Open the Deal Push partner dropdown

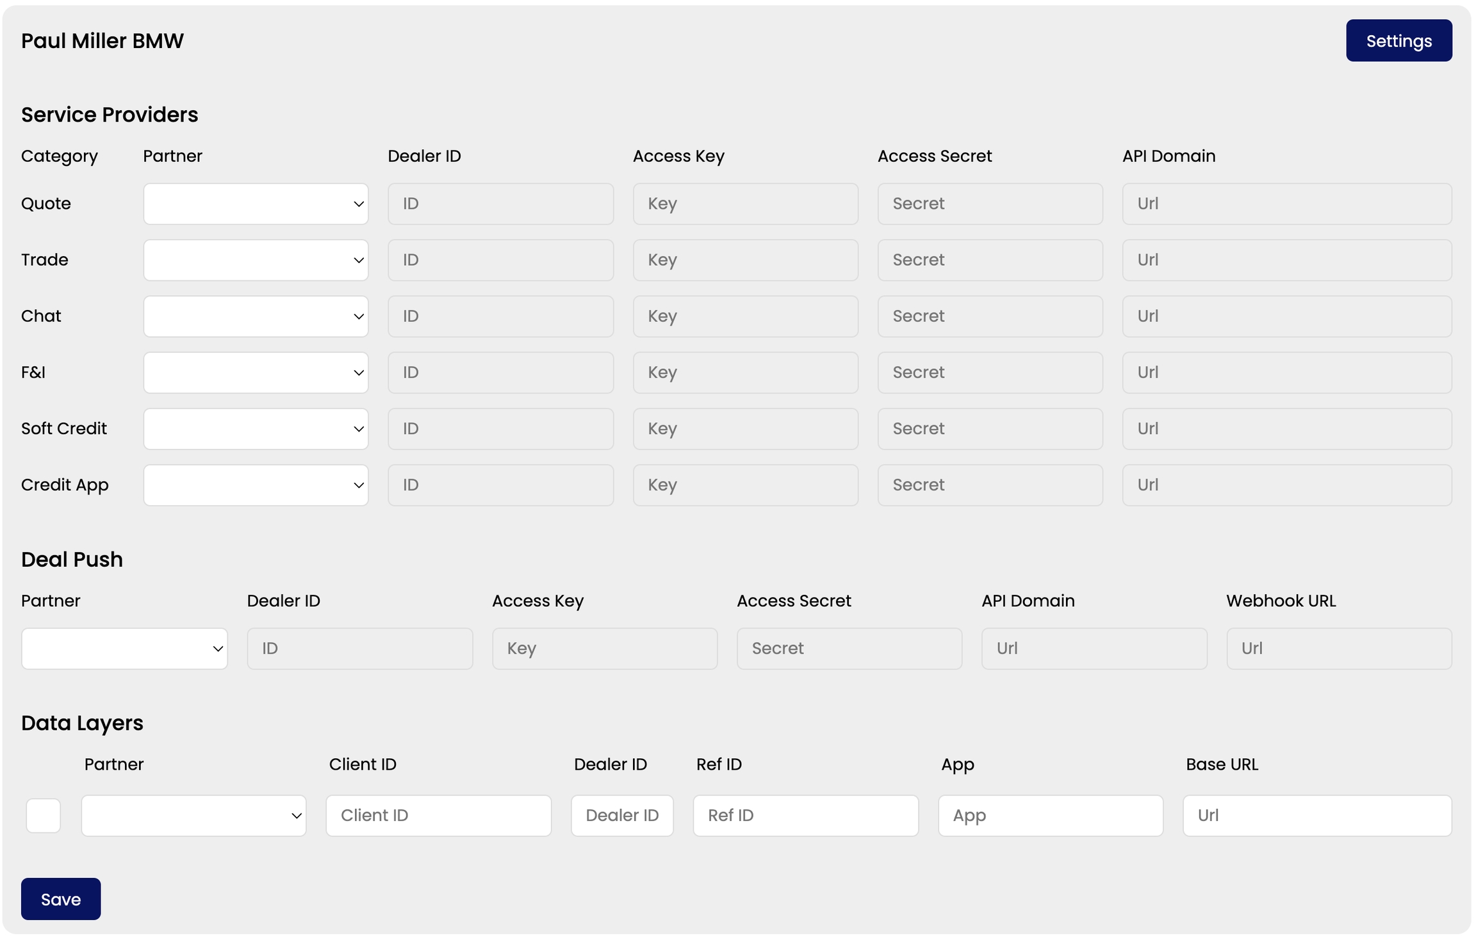coord(124,649)
